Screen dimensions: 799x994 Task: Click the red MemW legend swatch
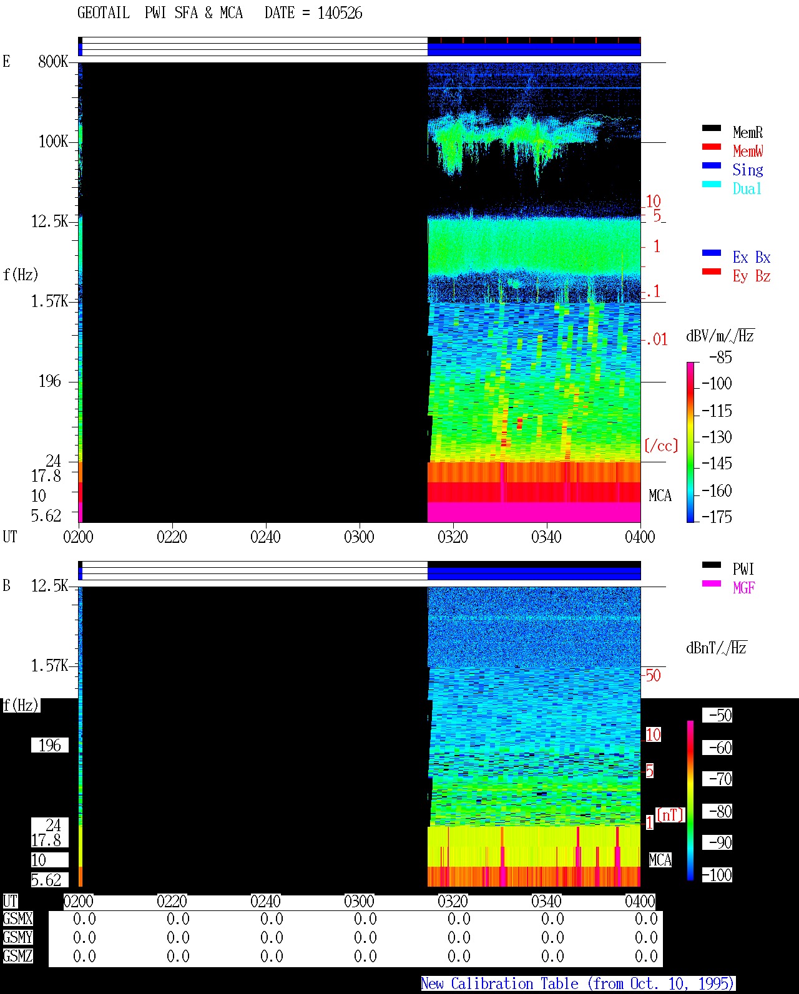tap(712, 147)
